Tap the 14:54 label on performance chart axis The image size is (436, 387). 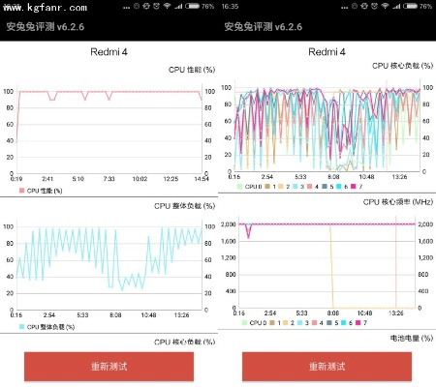pyautogui.click(x=202, y=179)
